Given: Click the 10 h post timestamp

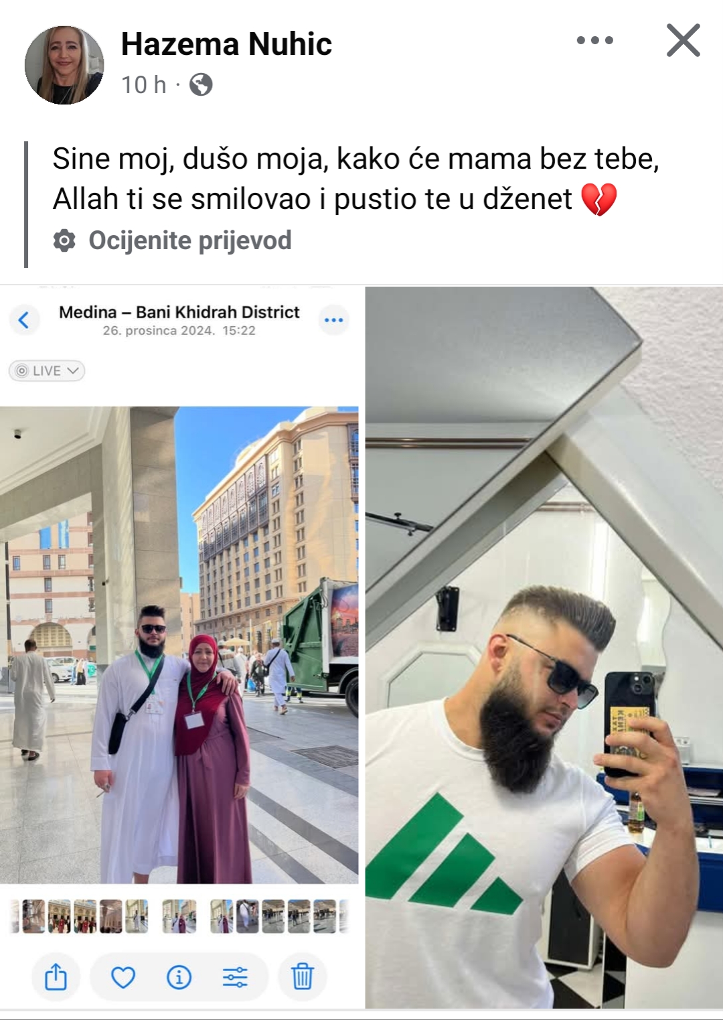Looking at the screenshot, I should tap(143, 85).
